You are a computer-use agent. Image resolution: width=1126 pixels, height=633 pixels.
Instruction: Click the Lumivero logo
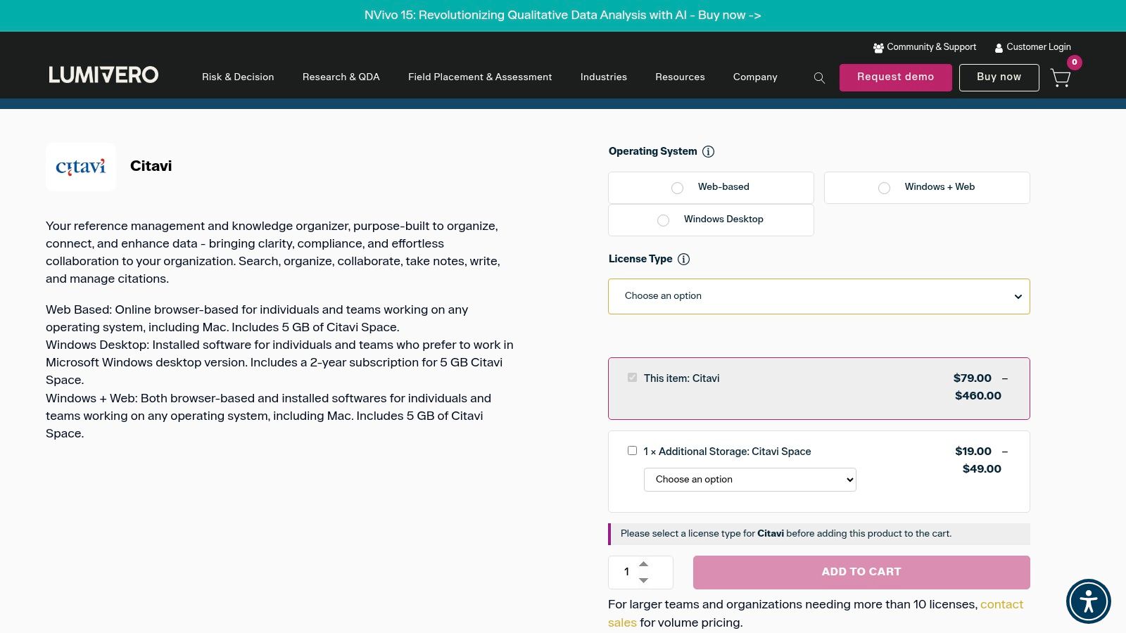[103, 75]
